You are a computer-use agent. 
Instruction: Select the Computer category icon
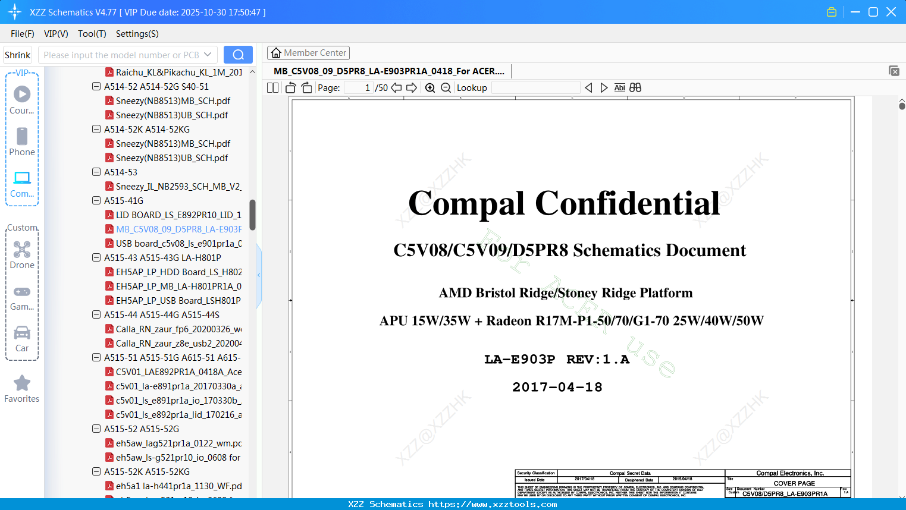(x=22, y=184)
